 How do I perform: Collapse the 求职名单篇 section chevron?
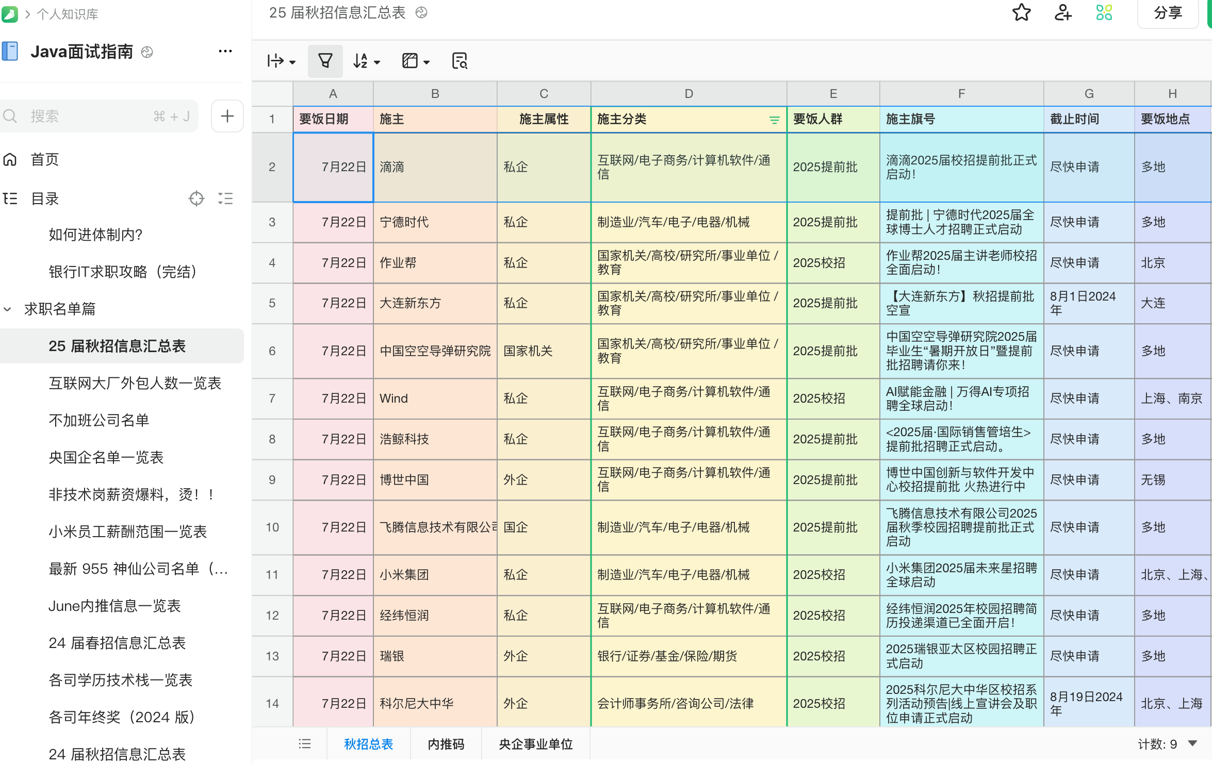click(7, 309)
